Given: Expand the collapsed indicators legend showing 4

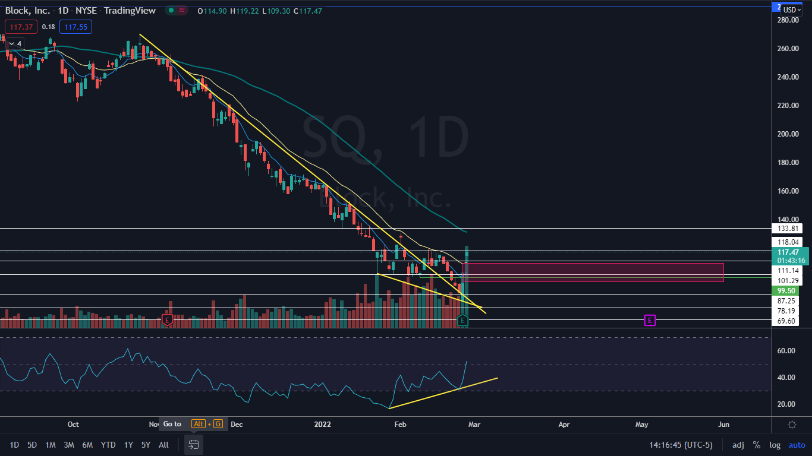Looking at the screenshot, I should (x=14, y=43).
